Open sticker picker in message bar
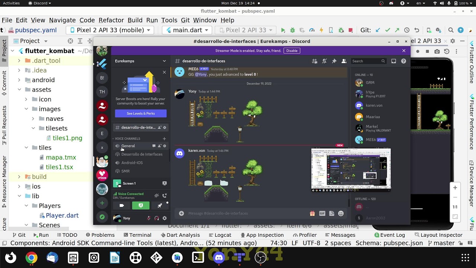476x268 pixels. point(332,213)
